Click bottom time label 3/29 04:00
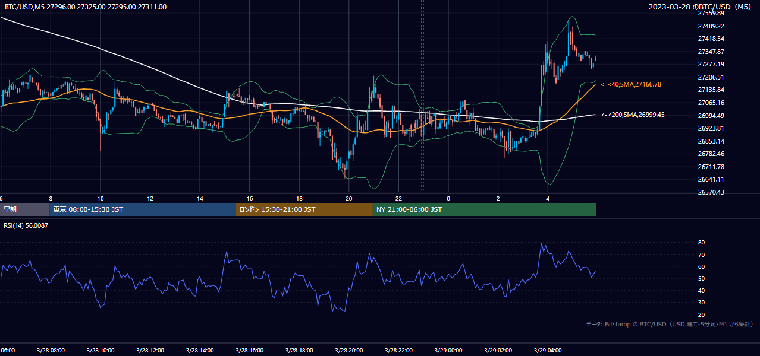 548,351
